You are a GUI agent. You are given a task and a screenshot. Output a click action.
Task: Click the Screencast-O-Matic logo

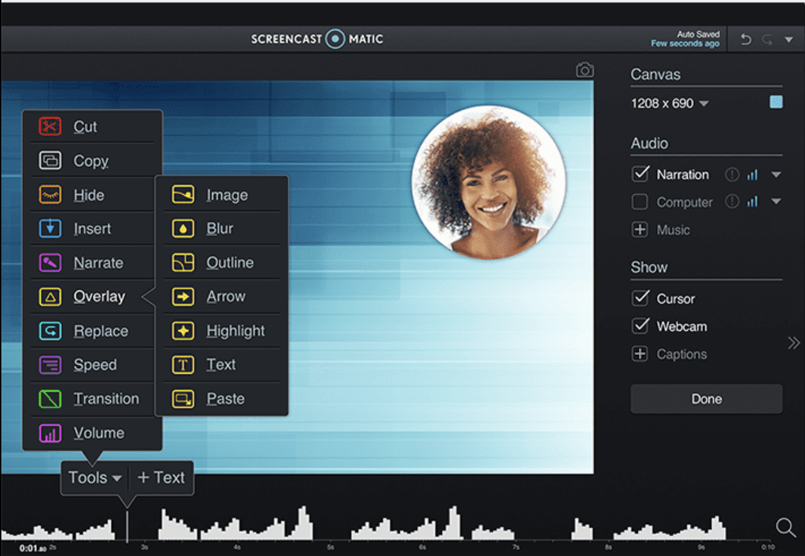tap(316, 39)
